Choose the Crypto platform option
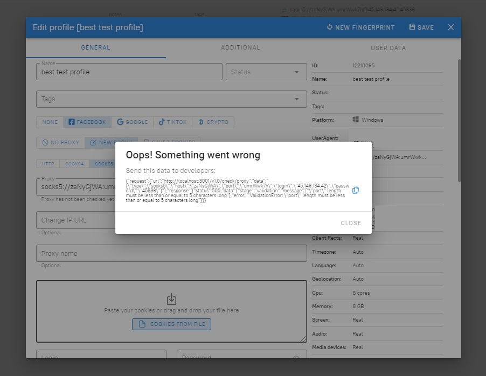 (213, 122)
